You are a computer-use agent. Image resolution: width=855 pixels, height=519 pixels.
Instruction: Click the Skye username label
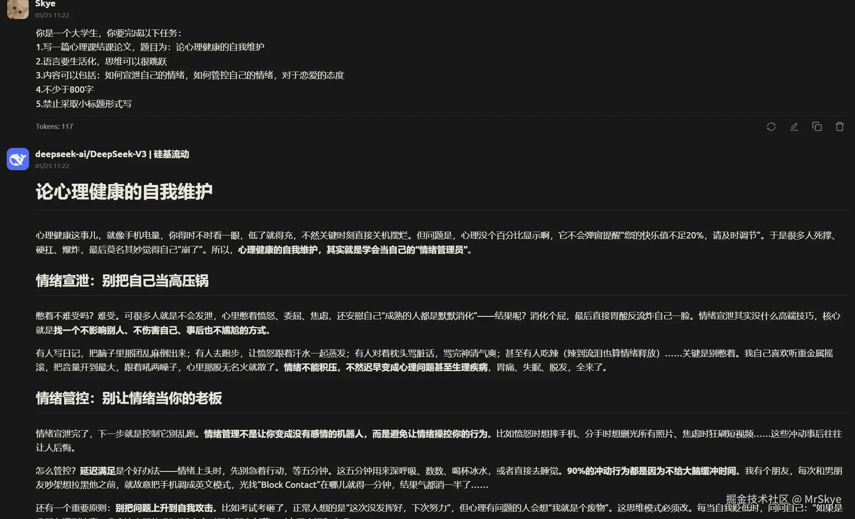pyautogui.click(x=45, y=4)
